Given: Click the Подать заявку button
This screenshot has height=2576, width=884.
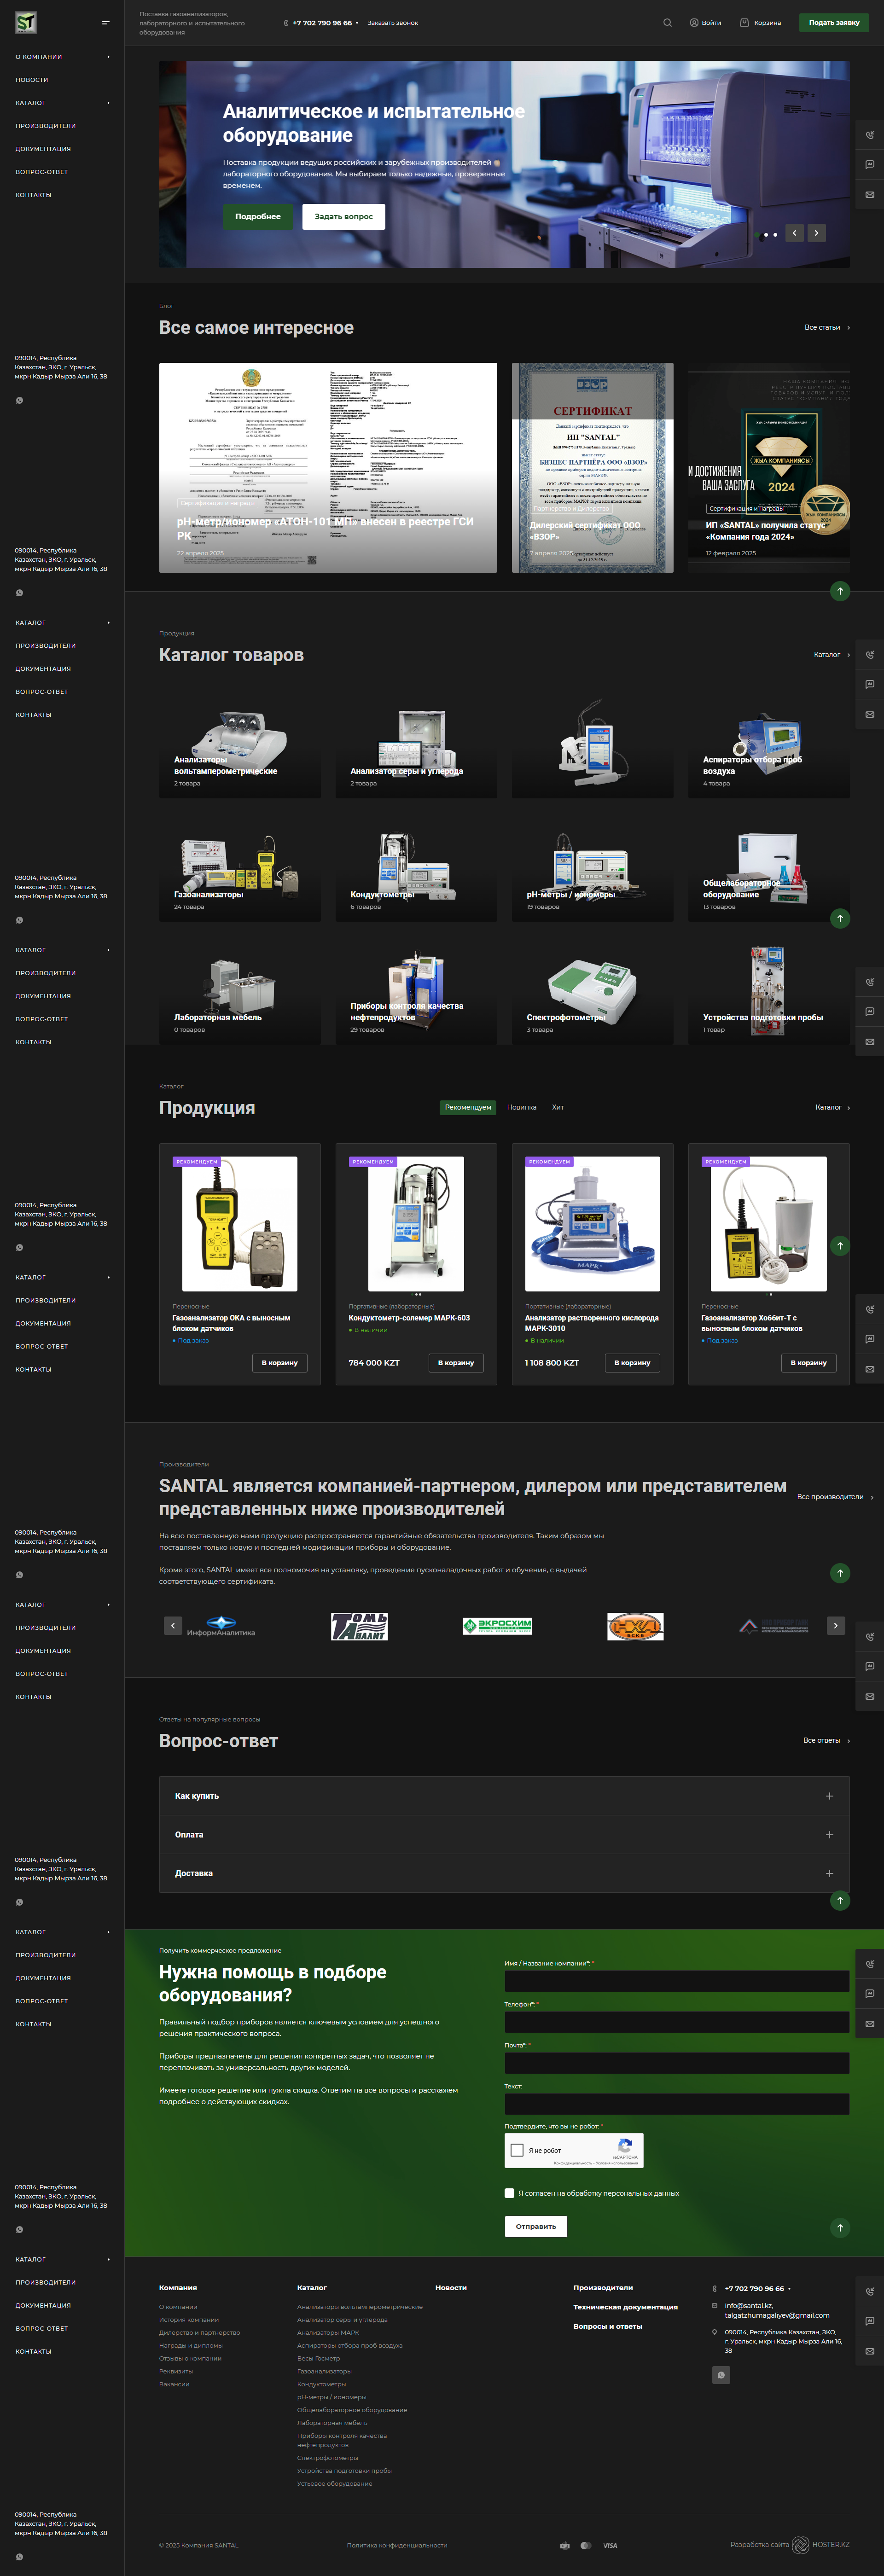Looking at the screenshot, I should 834,22.
